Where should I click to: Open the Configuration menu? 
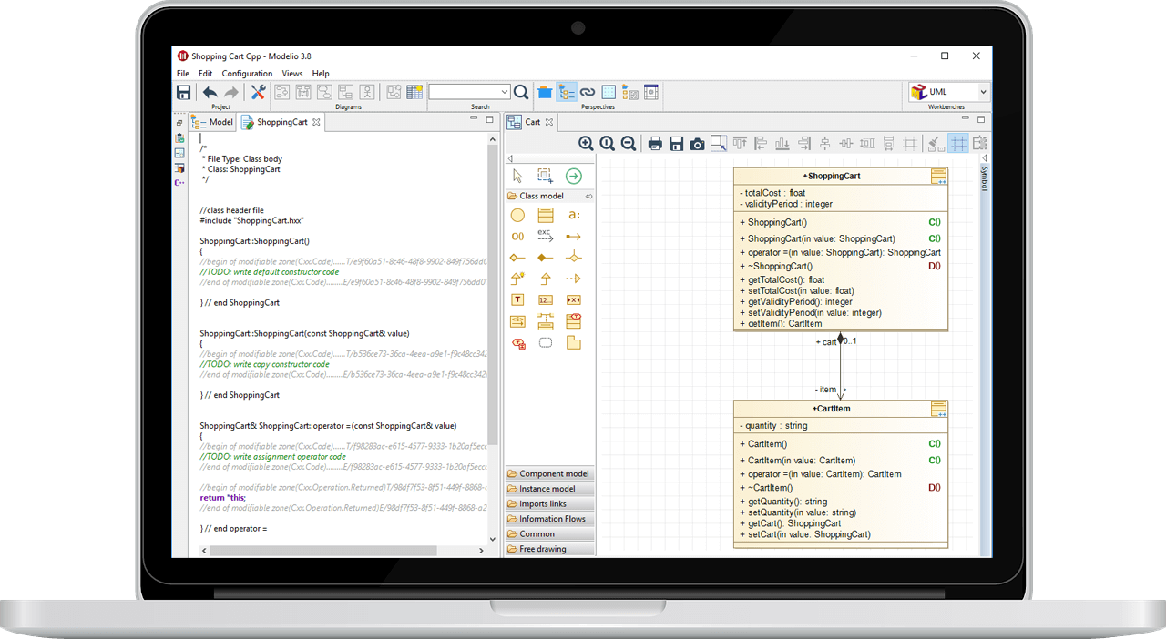point(247,73)
